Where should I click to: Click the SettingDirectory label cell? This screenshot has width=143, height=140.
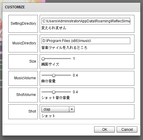coord(23,24)
